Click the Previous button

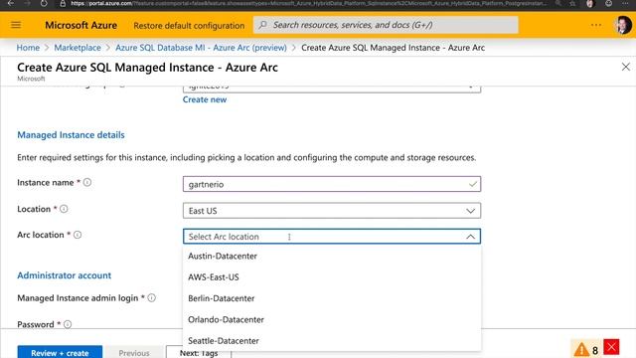(134, 352)
